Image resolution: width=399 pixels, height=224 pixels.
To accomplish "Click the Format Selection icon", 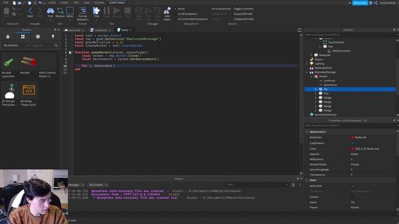I will (83, 11).
